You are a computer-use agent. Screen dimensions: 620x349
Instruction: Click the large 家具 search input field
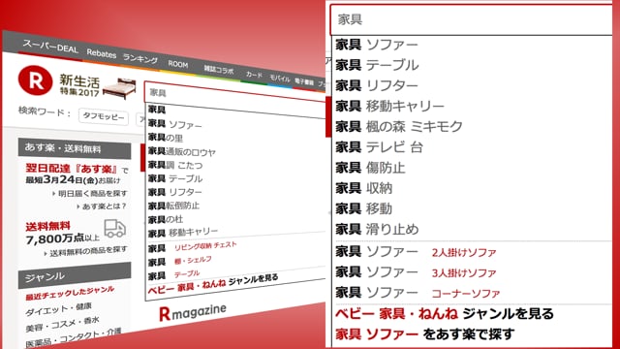click(472, 19)
